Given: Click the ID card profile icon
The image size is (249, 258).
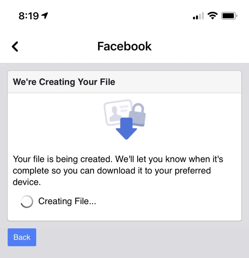Looking at the screenshot, I should (118, 112).
